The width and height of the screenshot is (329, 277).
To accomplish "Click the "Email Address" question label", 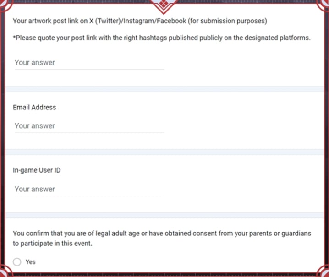I will point(34,107).
